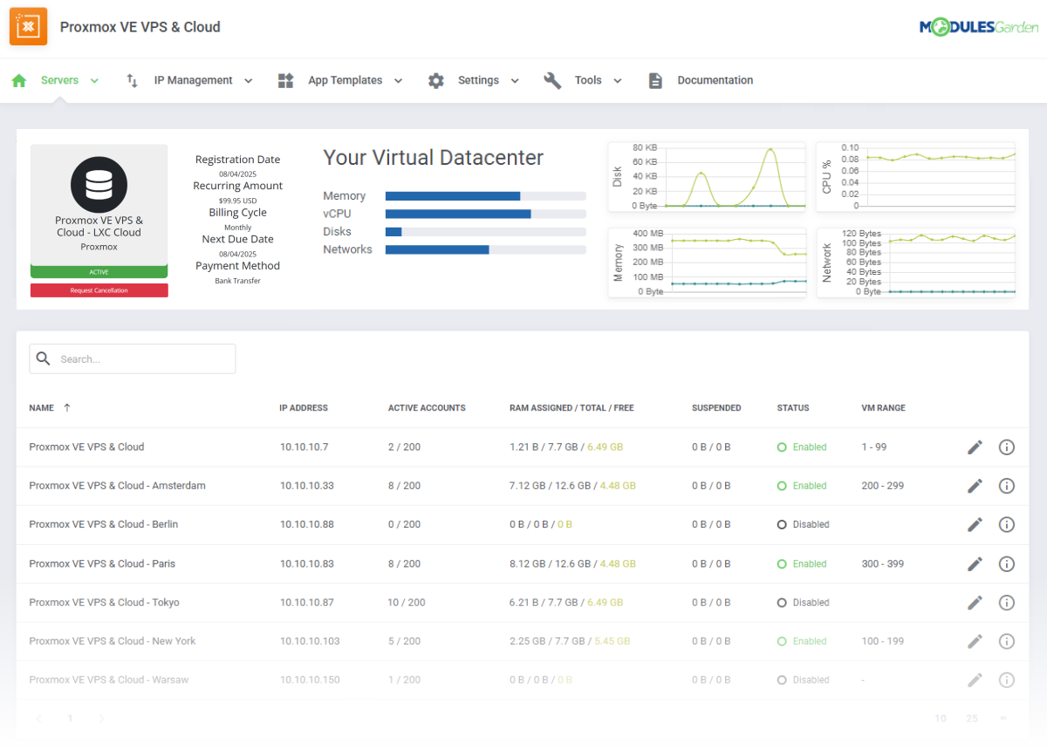Show info for the Amsterdam server

(x=1007, y=486)
